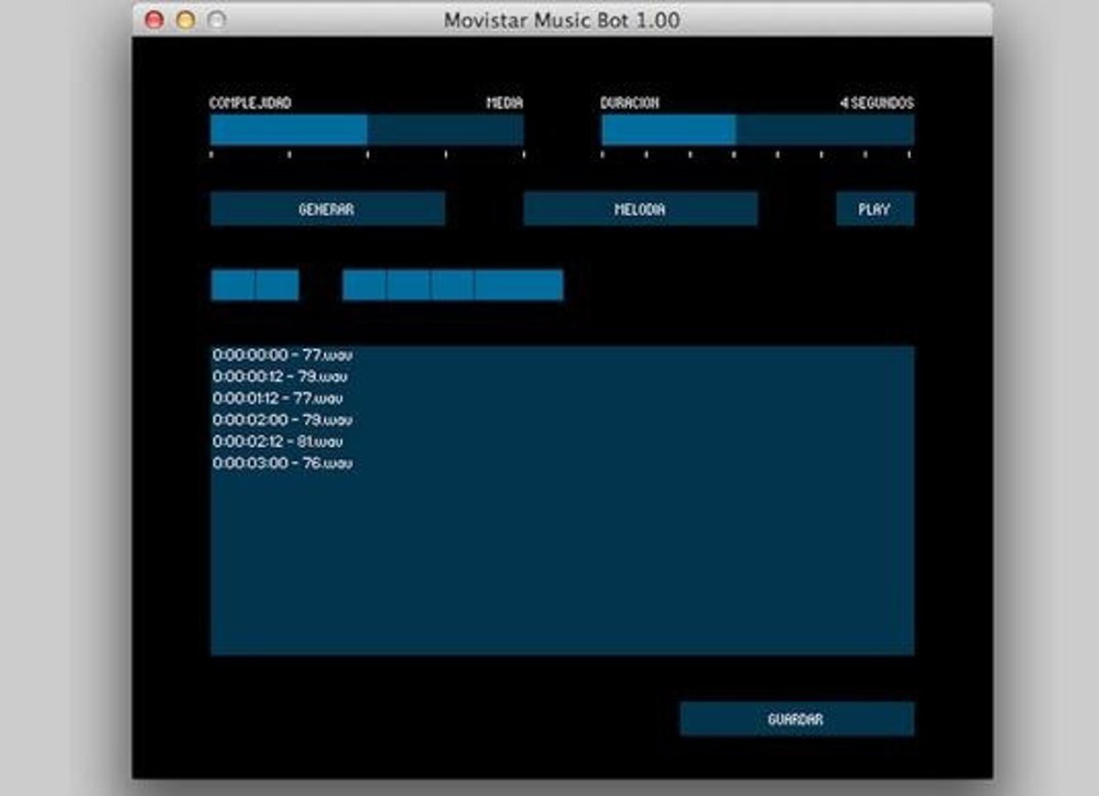Select the widest note block in the sequence

tap(518, 285)
